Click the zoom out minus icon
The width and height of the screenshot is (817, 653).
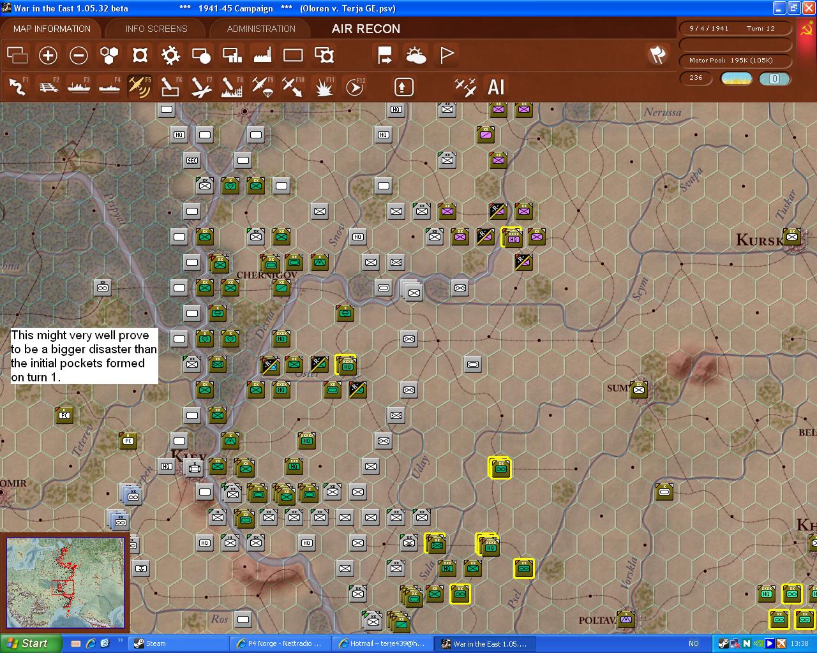79,55
